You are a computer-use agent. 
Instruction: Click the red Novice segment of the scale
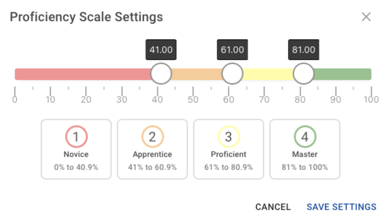click(83, 74)
